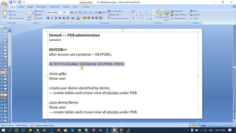
Task: Zoom out with the minus button
Action: (x=208, y=125)
